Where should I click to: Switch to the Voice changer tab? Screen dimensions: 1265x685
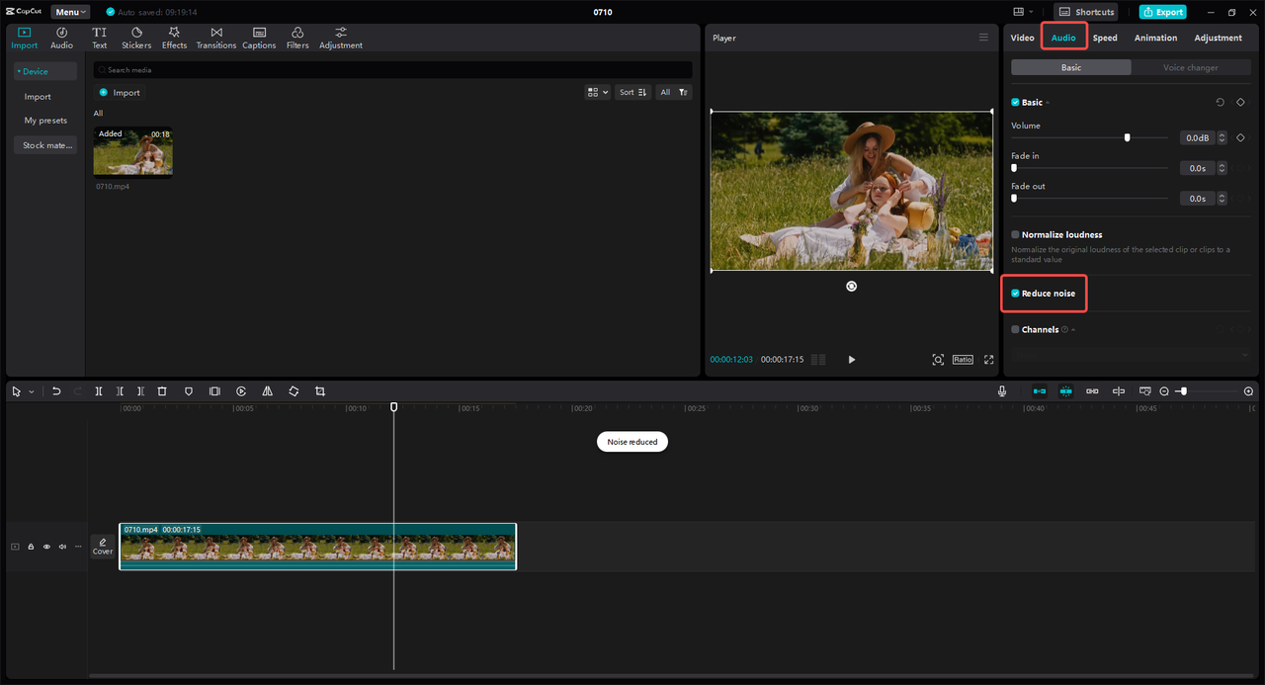(1190, 67)
